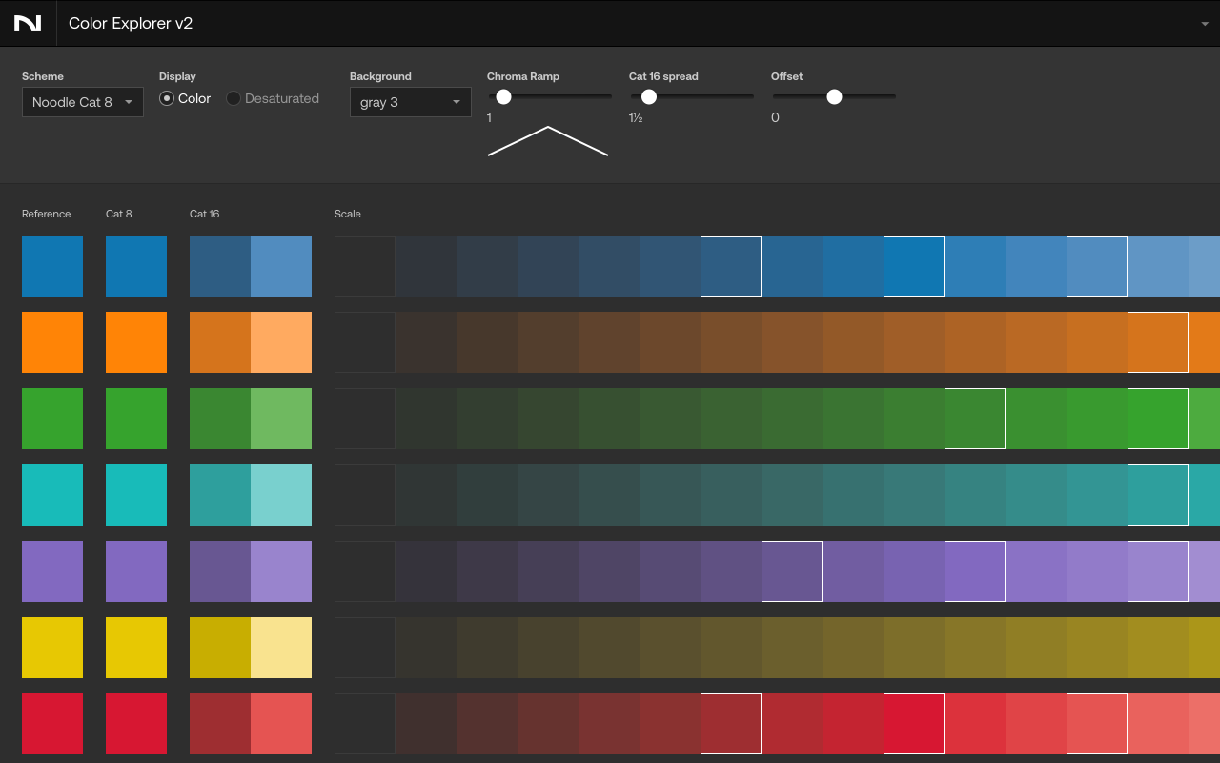Click the middle outlined cell in purple scale

(x=975, y=571)
